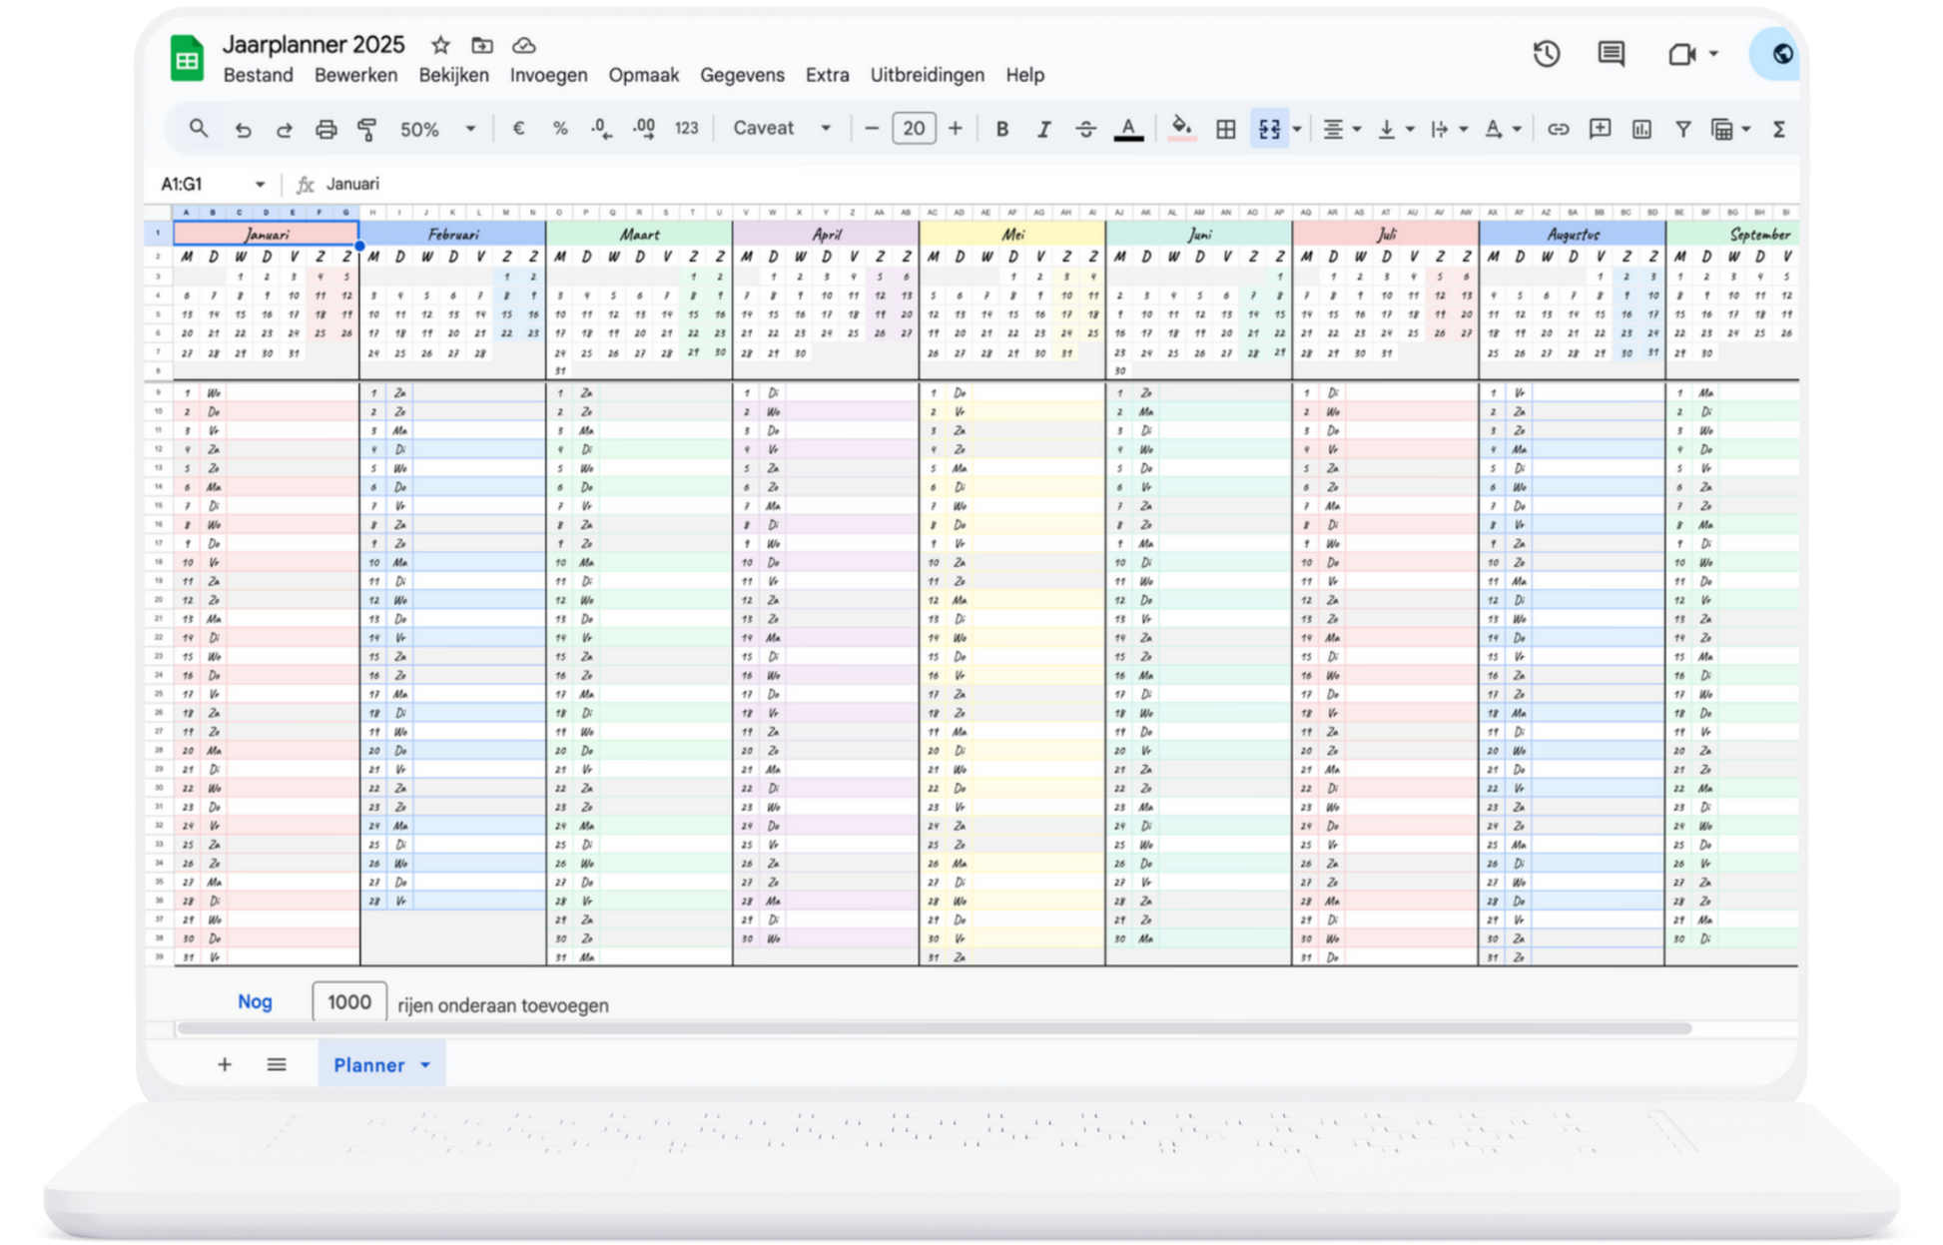Open text wrapping dropdown

click(x=1448, y=129)
